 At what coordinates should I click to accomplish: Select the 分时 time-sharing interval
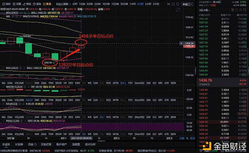click(75, 4)
